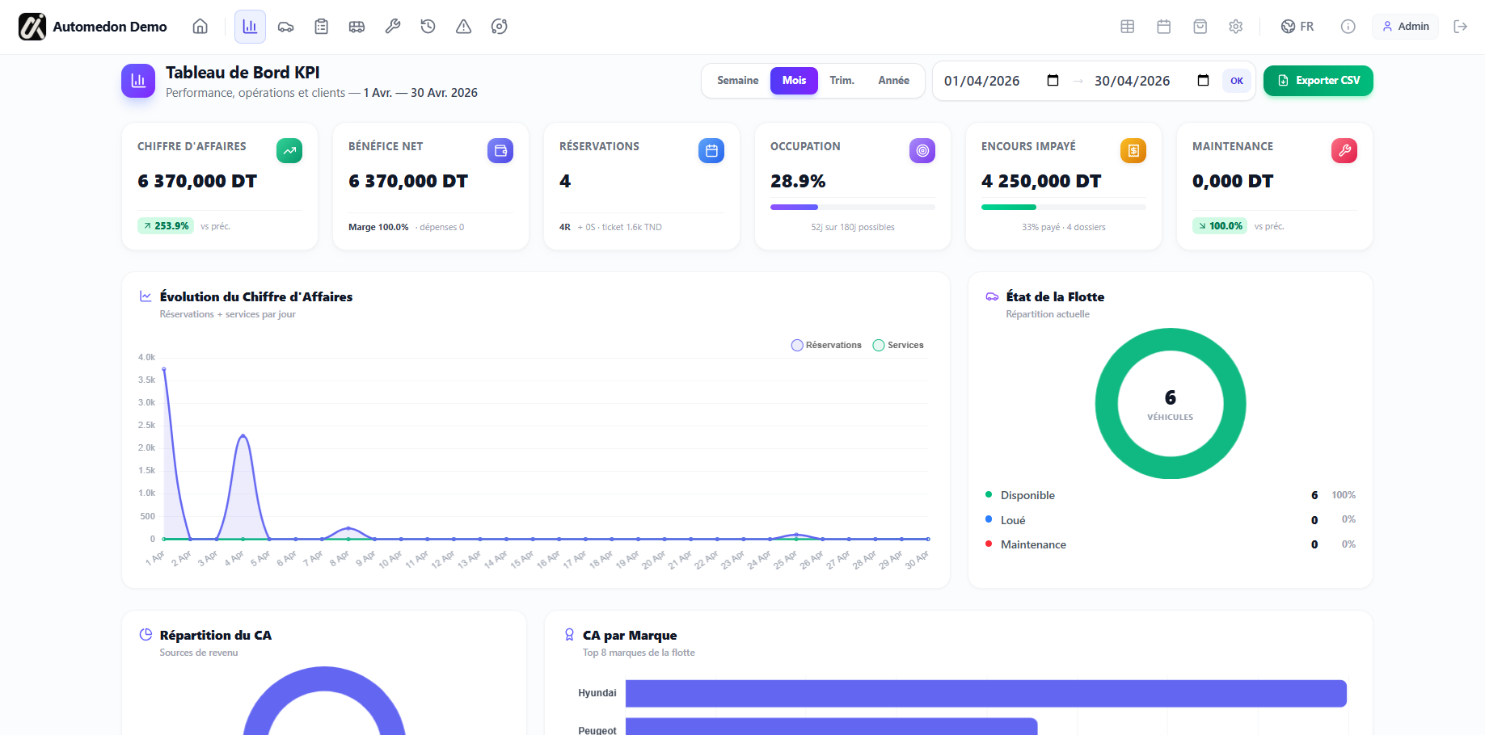Select the Mois period tab
The width and height of the screenshot is (1485, 735).
(794, 81)
